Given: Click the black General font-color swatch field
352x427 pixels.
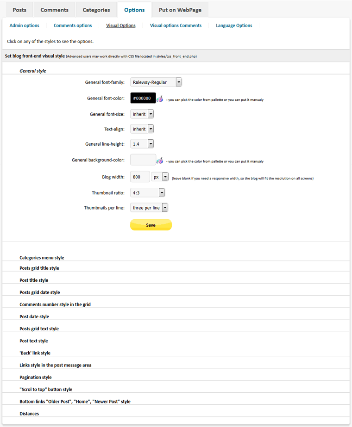Looking at the screenshot, I should click(142, 98).
